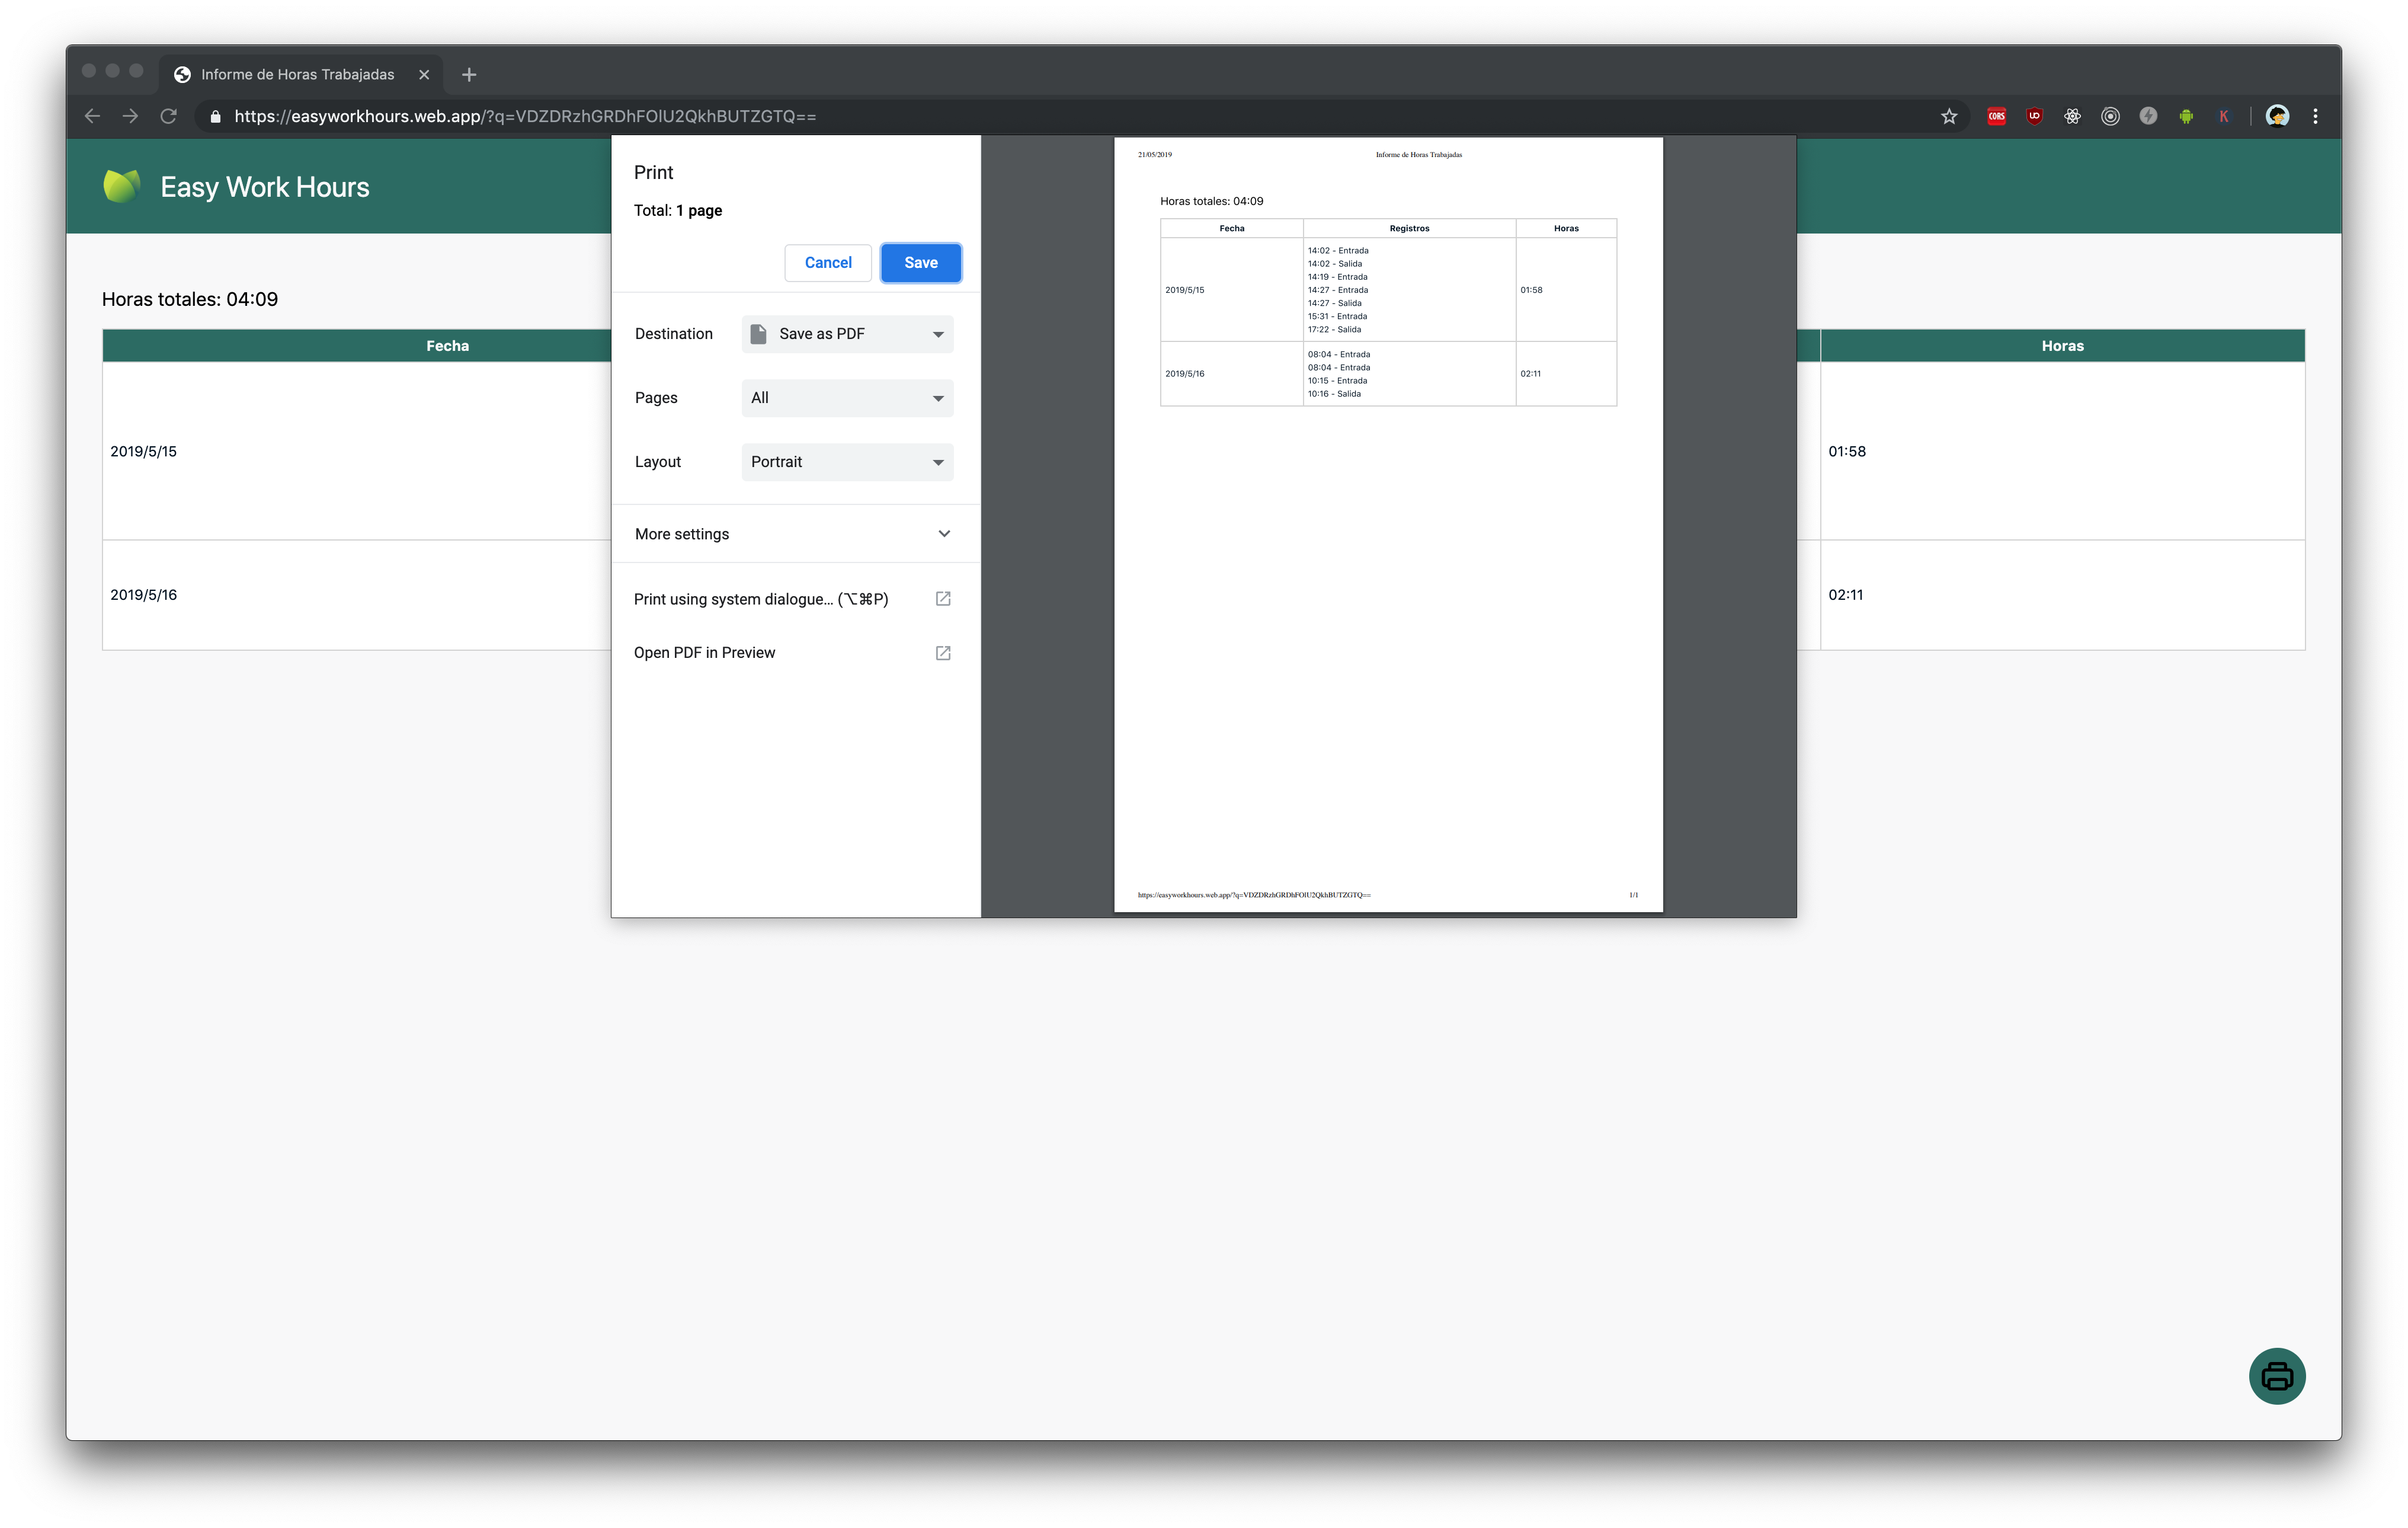Open the Pages dropdown set to All

pos(847,398)
